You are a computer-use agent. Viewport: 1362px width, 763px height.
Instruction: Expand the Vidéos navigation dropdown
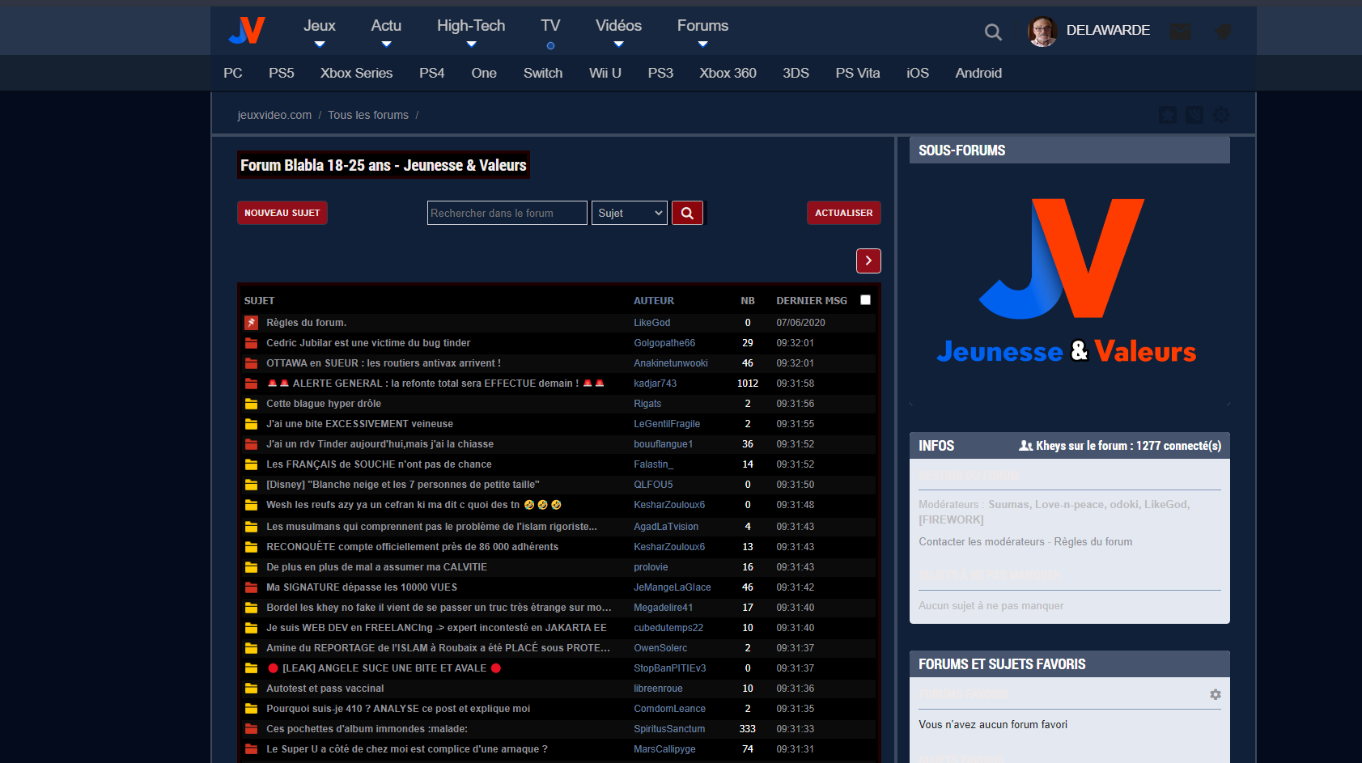pyautogui.click(x=618, y=32)
